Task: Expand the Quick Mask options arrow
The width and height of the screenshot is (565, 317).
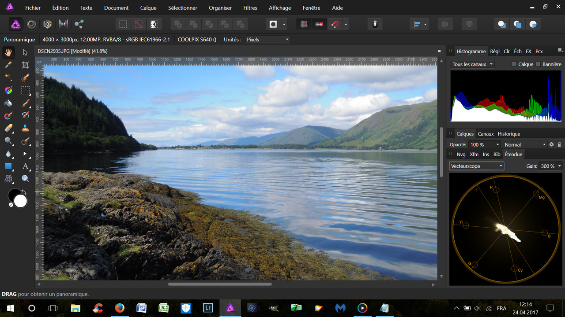Action: click(x=284, y=24)
